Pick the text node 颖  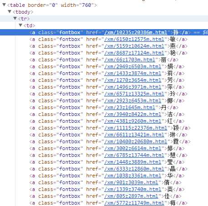[x=176, y=128]
